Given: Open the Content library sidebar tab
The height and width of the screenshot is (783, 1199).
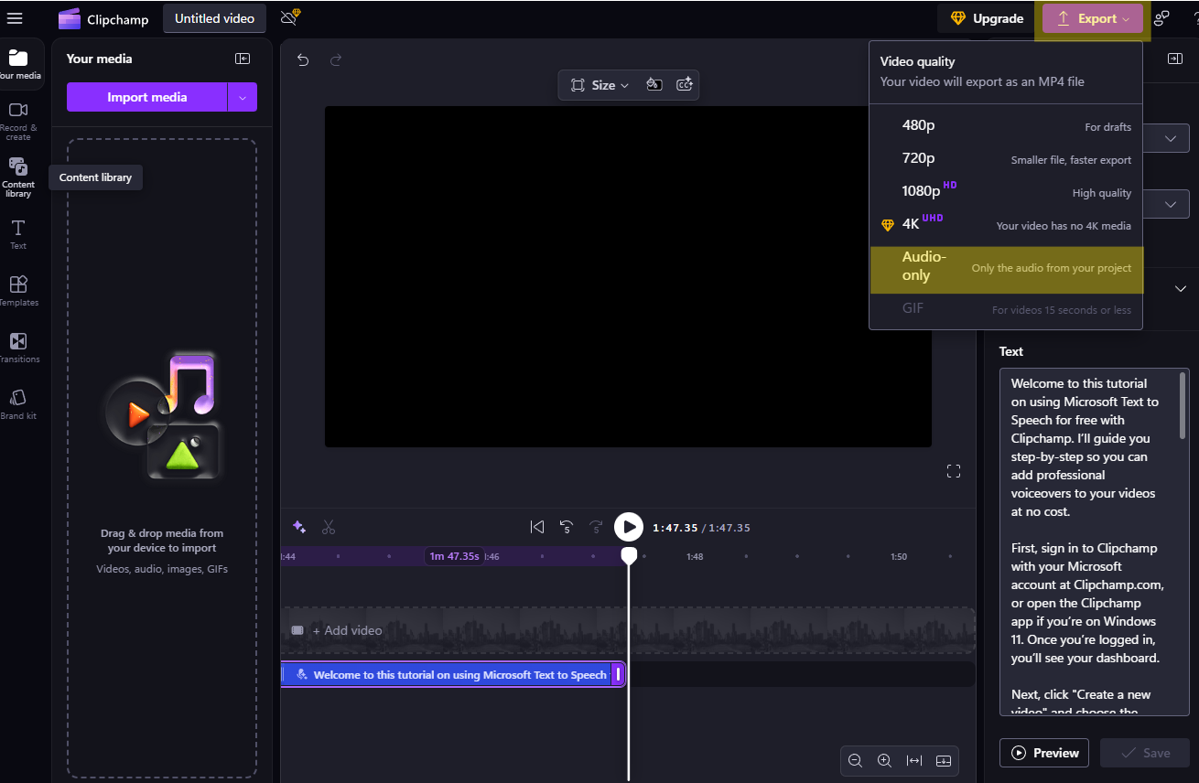Looking at the screenshot, I should (18, 177).
